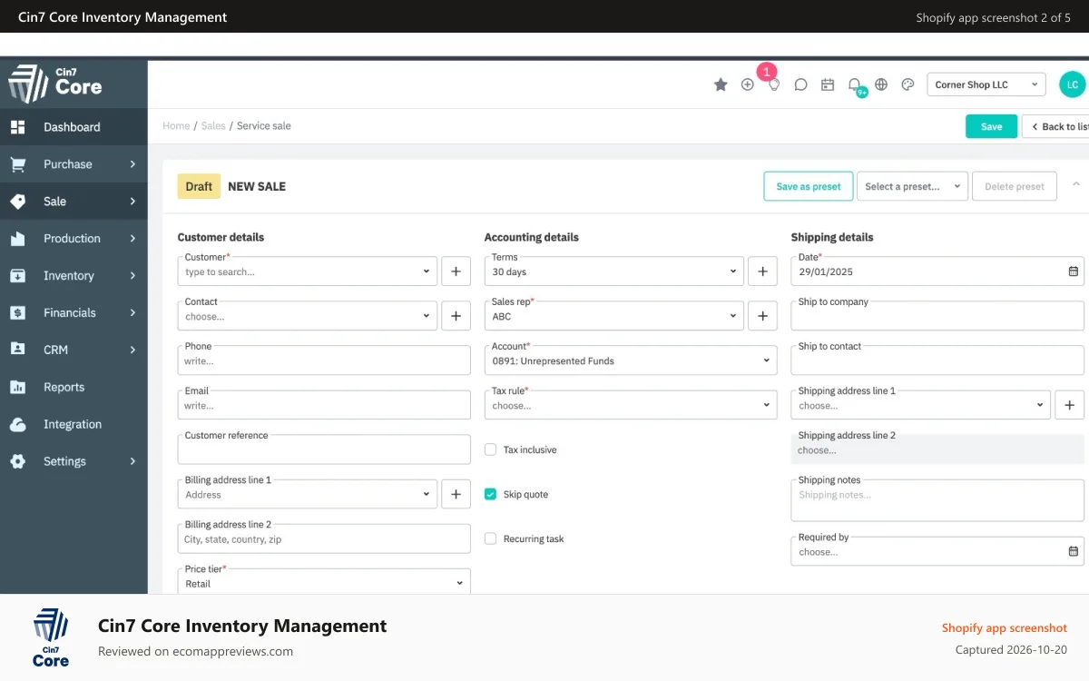
Task: Open the calendar icon in top toolbar
Action: click(828, 84)
